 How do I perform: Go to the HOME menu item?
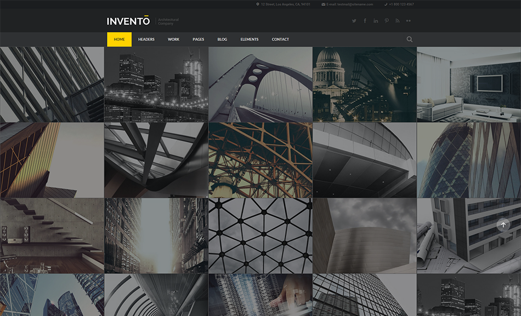(120, 39)
